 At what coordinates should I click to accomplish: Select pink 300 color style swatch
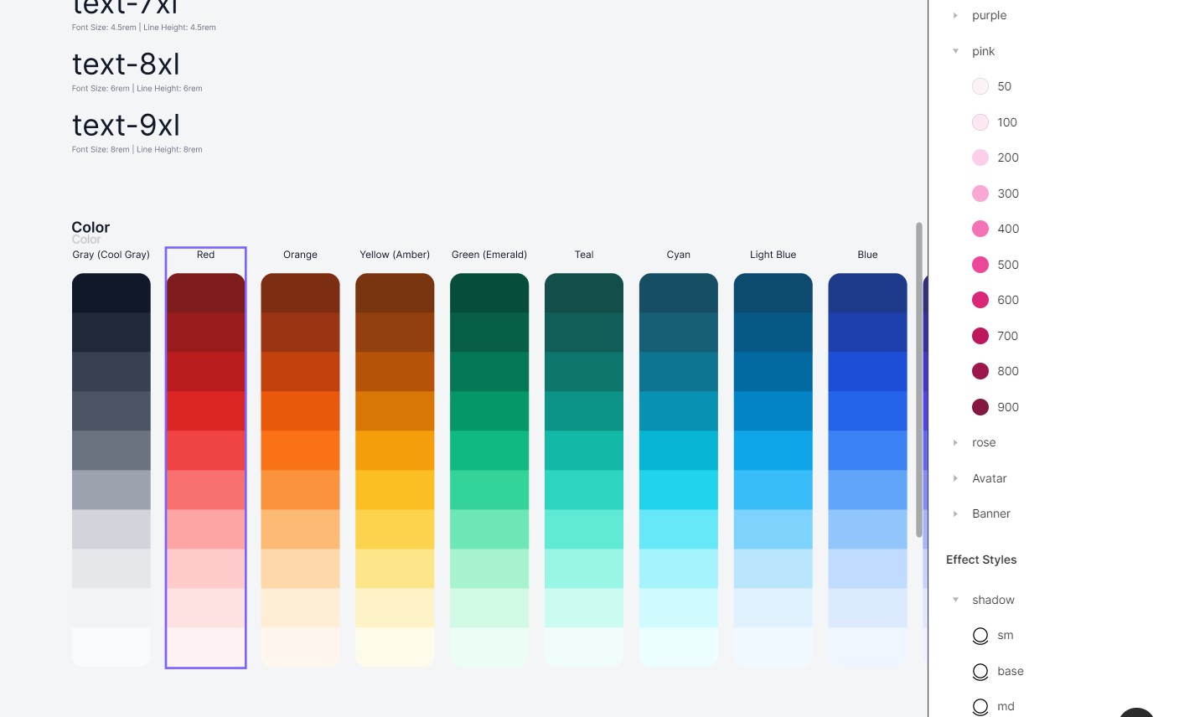click(980, 193)
